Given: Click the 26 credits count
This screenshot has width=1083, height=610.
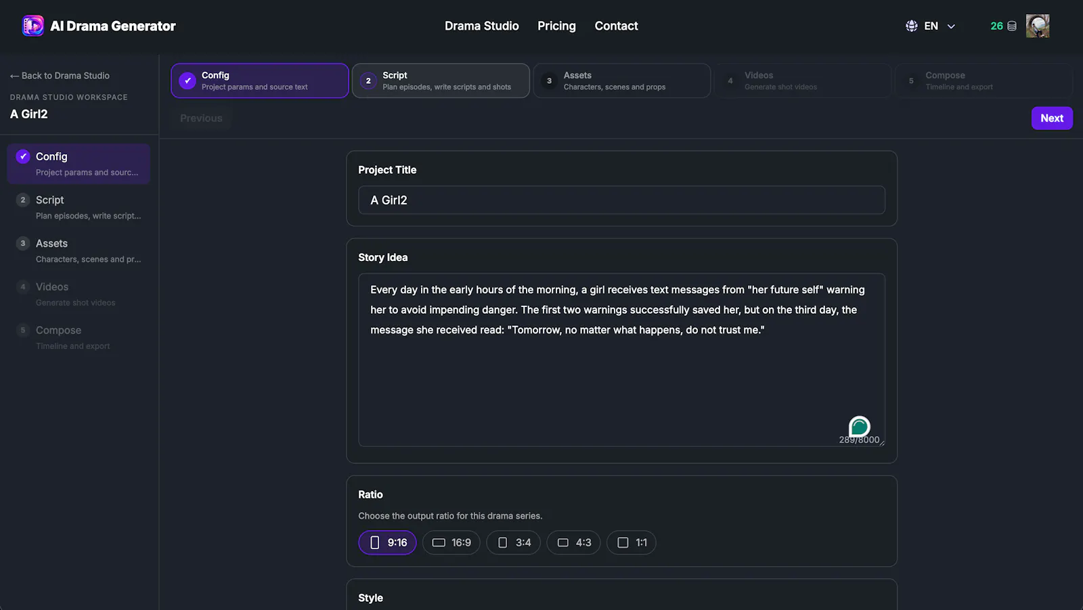Looking at the screenshot, I should click(996, 26).
